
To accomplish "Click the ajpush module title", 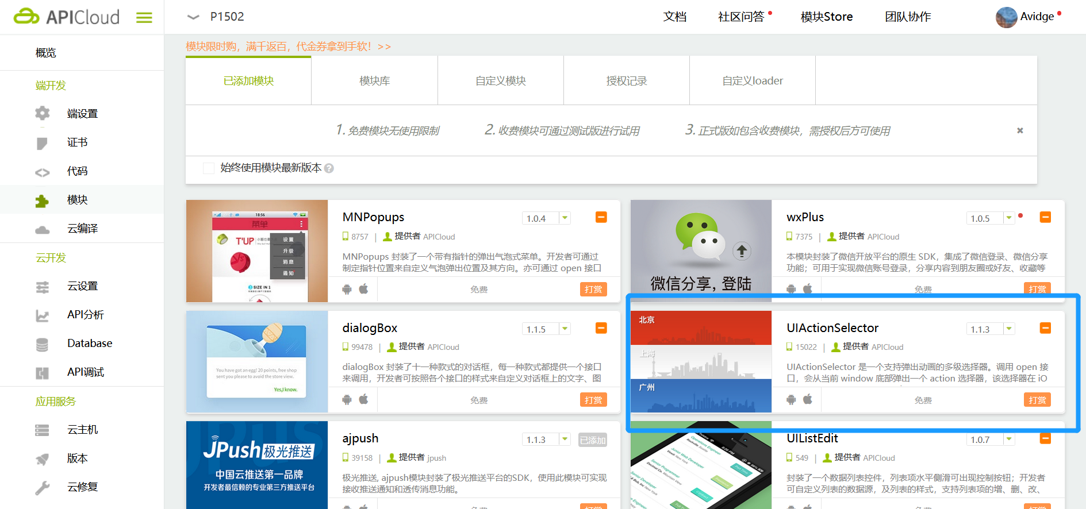I will tap(360, 438).
